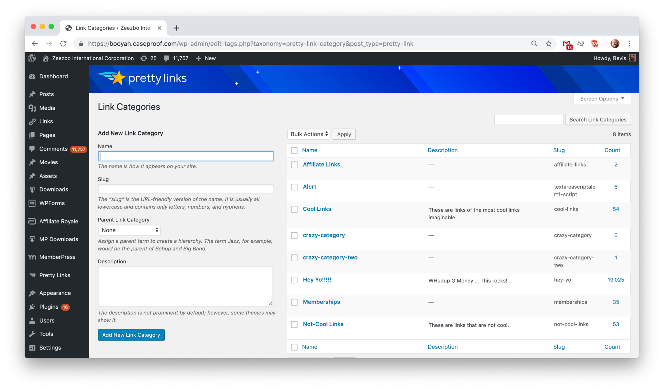Open the WPForms sidebar icon
This screenshot has height=391, width=664.
(x=32, y=203)
